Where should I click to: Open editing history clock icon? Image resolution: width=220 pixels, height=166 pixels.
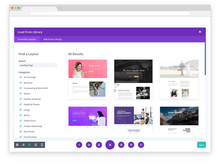pyautogui.click(x=131, y=145)
